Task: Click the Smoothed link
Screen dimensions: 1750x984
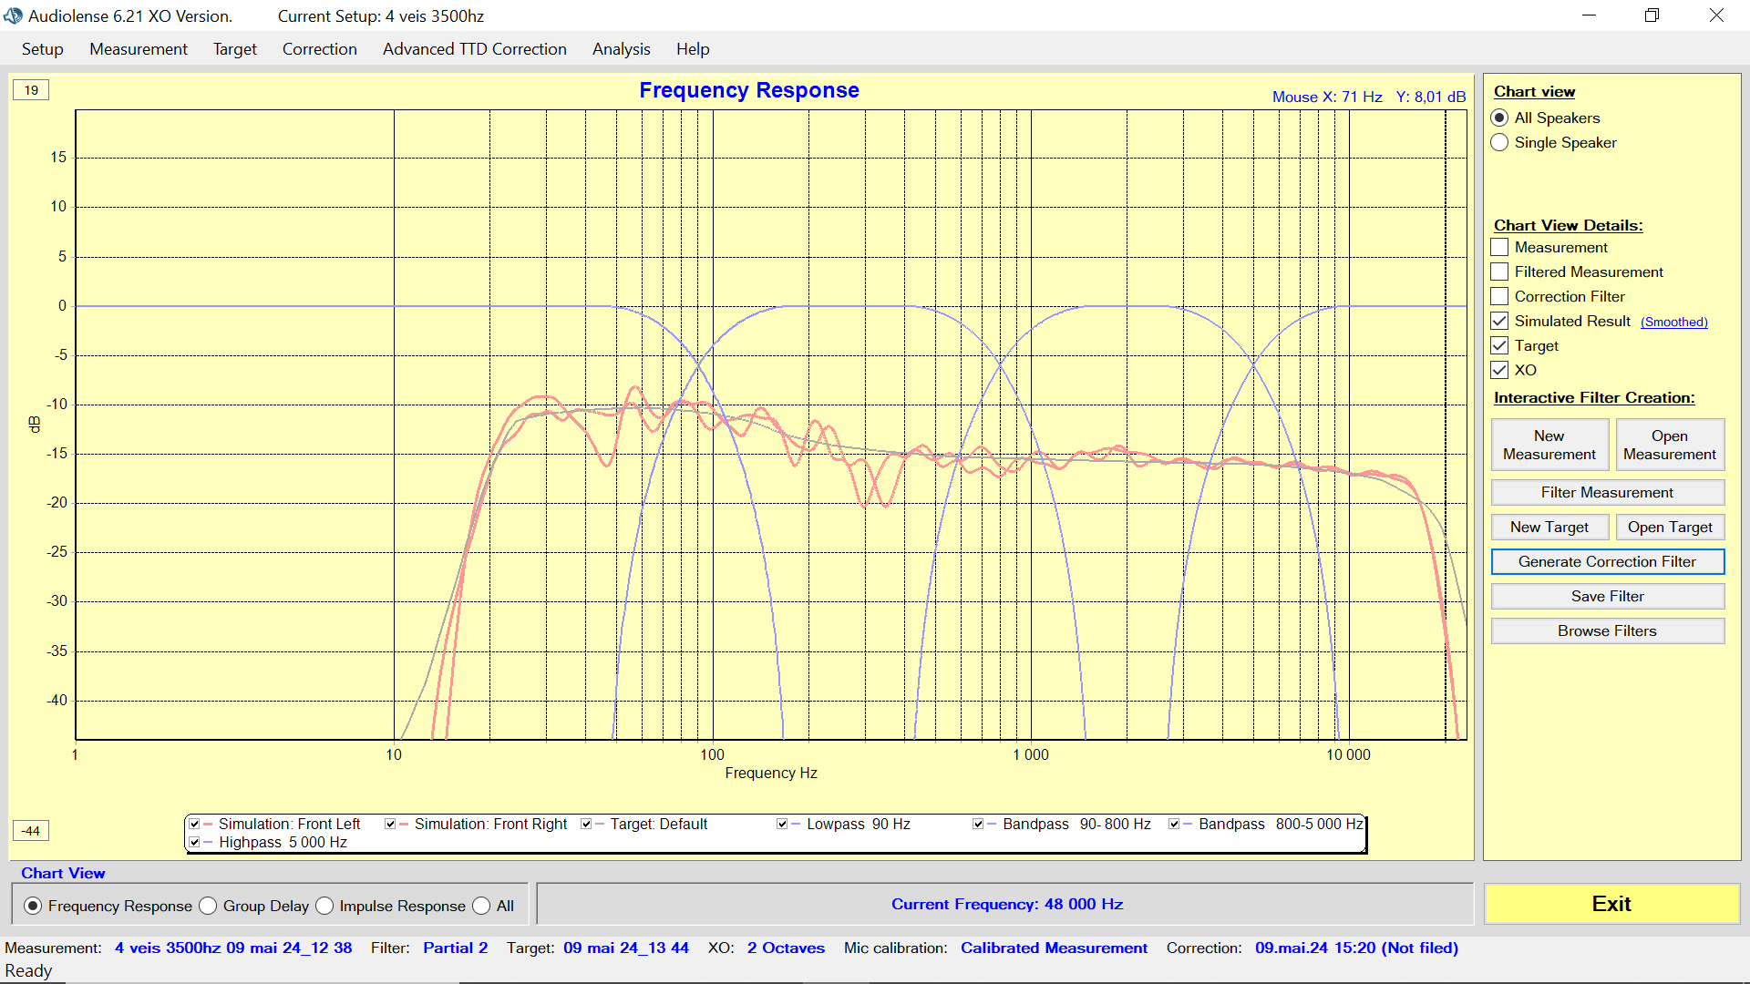Action: pyautogui.click(x=1673, y=322)
